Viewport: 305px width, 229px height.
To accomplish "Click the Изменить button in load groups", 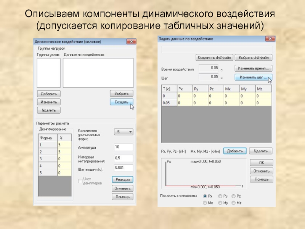I will click(49, 102).
